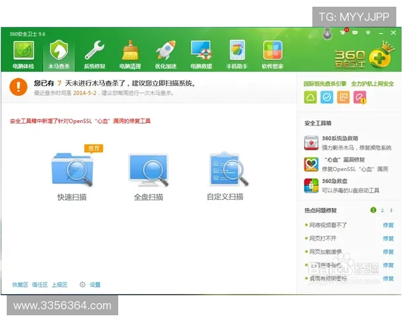
Task: Click 修复 for 网页加载缓慢
Action: (x=388, y=252)
